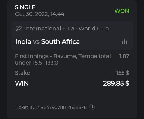Click the SINGLE bet type heading

coord(25,7)
